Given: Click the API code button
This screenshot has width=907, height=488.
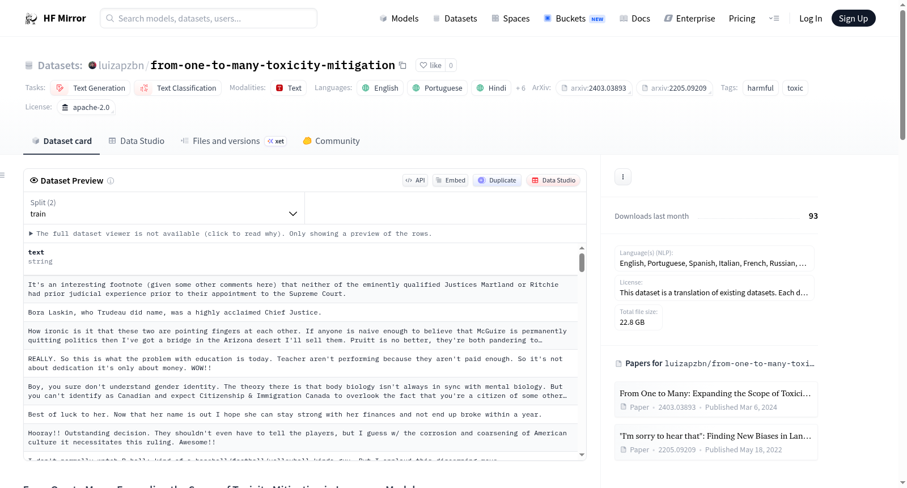Looking at the screenshot, I should [x=415, y=180].
